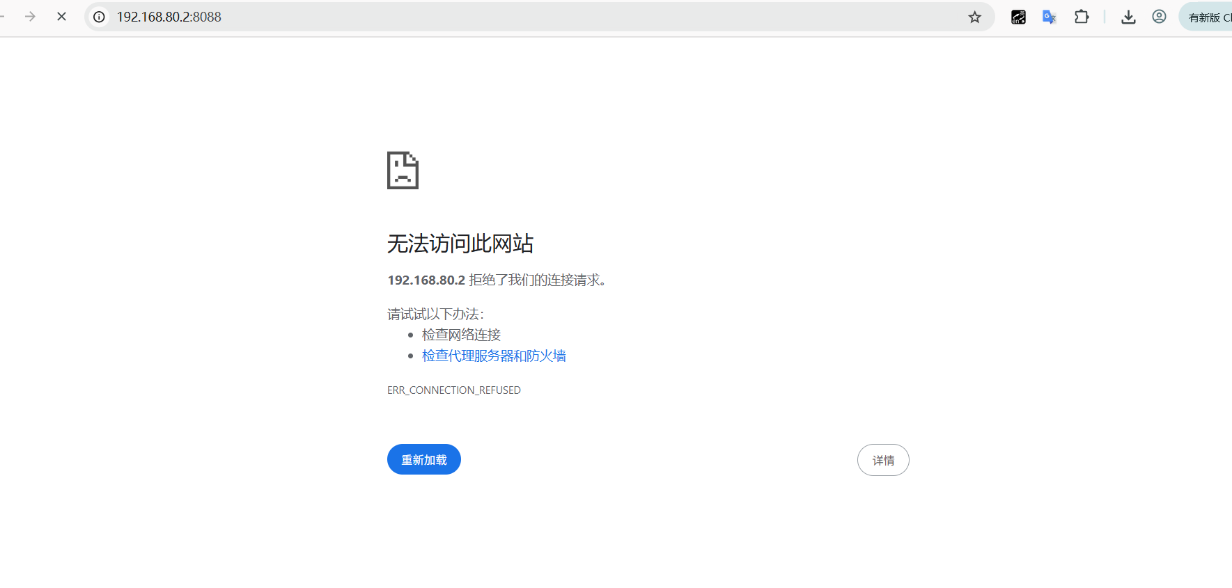
Task: Open the user profile icon
Action: click(1159, 17)
